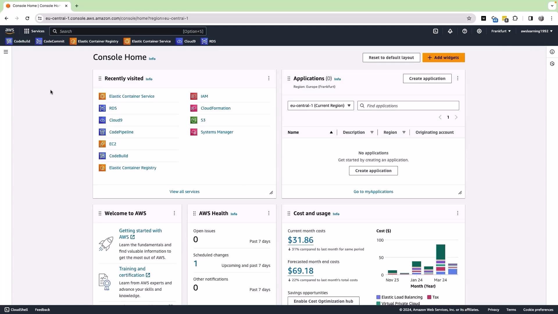Click the tall Mar 24 cost bar
Viewport: 558px width, 314px height.
tap(440, 259)
